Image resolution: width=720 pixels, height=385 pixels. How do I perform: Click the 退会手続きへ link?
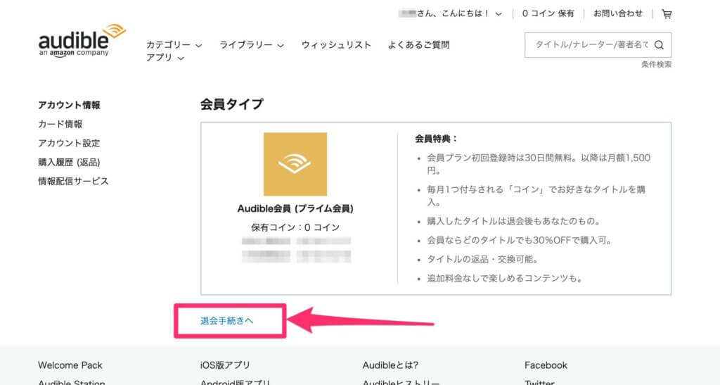227,320
